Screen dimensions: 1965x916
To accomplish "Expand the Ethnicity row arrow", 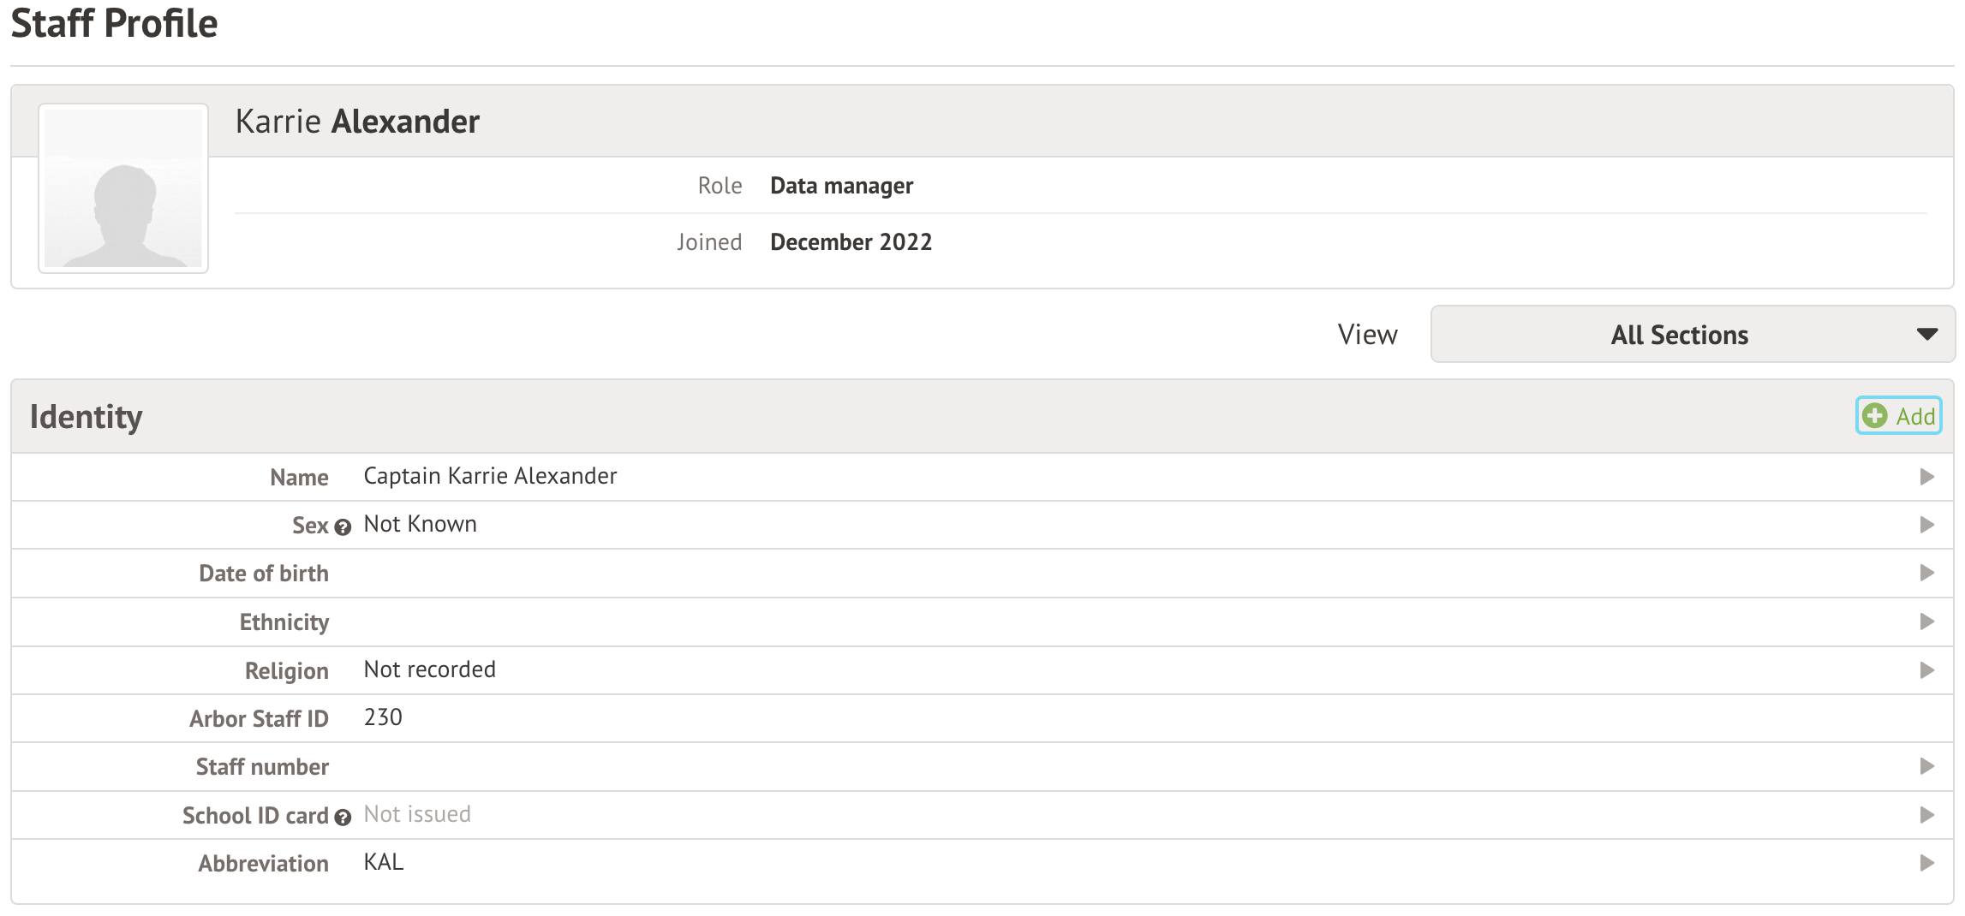I will tap(1926, 622).
